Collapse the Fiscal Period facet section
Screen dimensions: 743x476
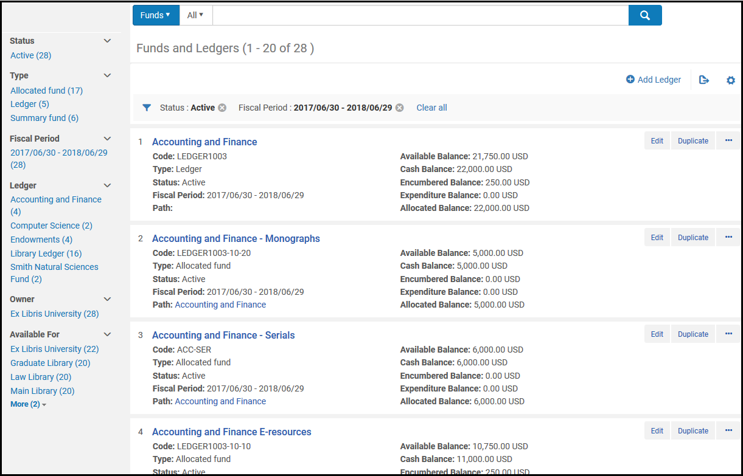(108, 139)
